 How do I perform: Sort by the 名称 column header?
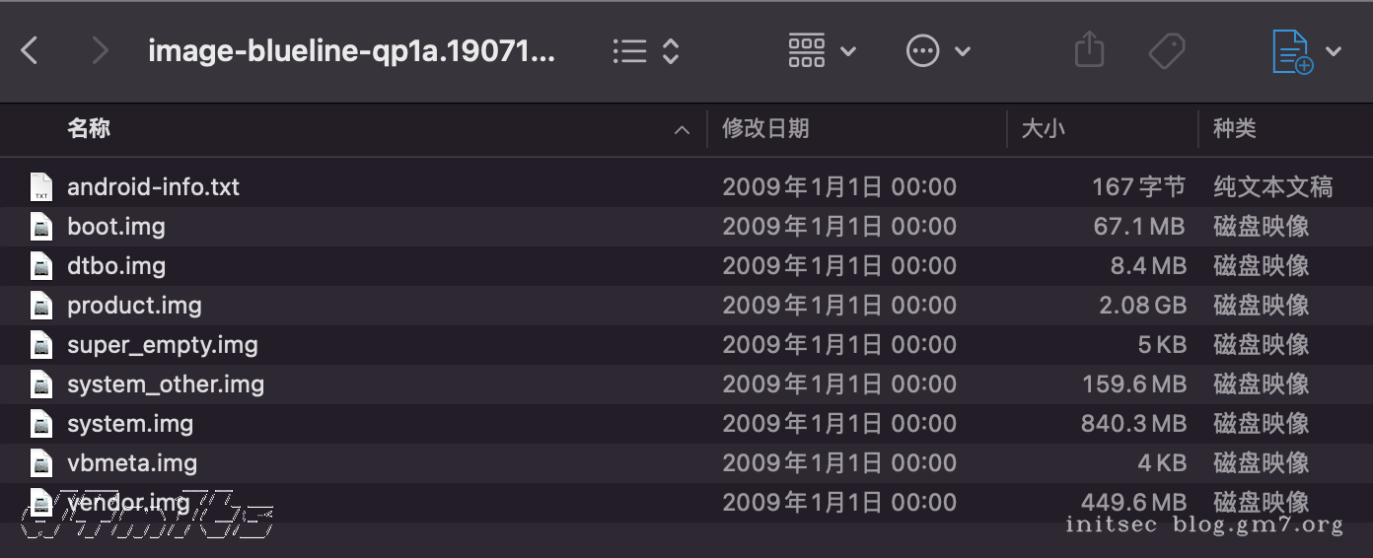[x=89, y=128]
